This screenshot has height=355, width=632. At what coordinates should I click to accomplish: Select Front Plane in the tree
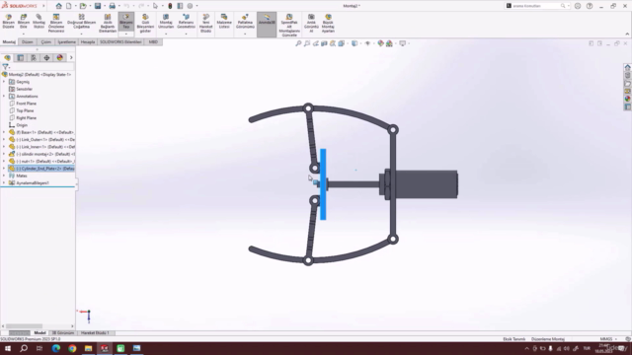26,104
